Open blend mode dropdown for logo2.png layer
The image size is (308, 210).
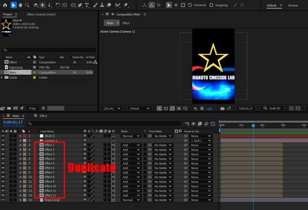131,200
